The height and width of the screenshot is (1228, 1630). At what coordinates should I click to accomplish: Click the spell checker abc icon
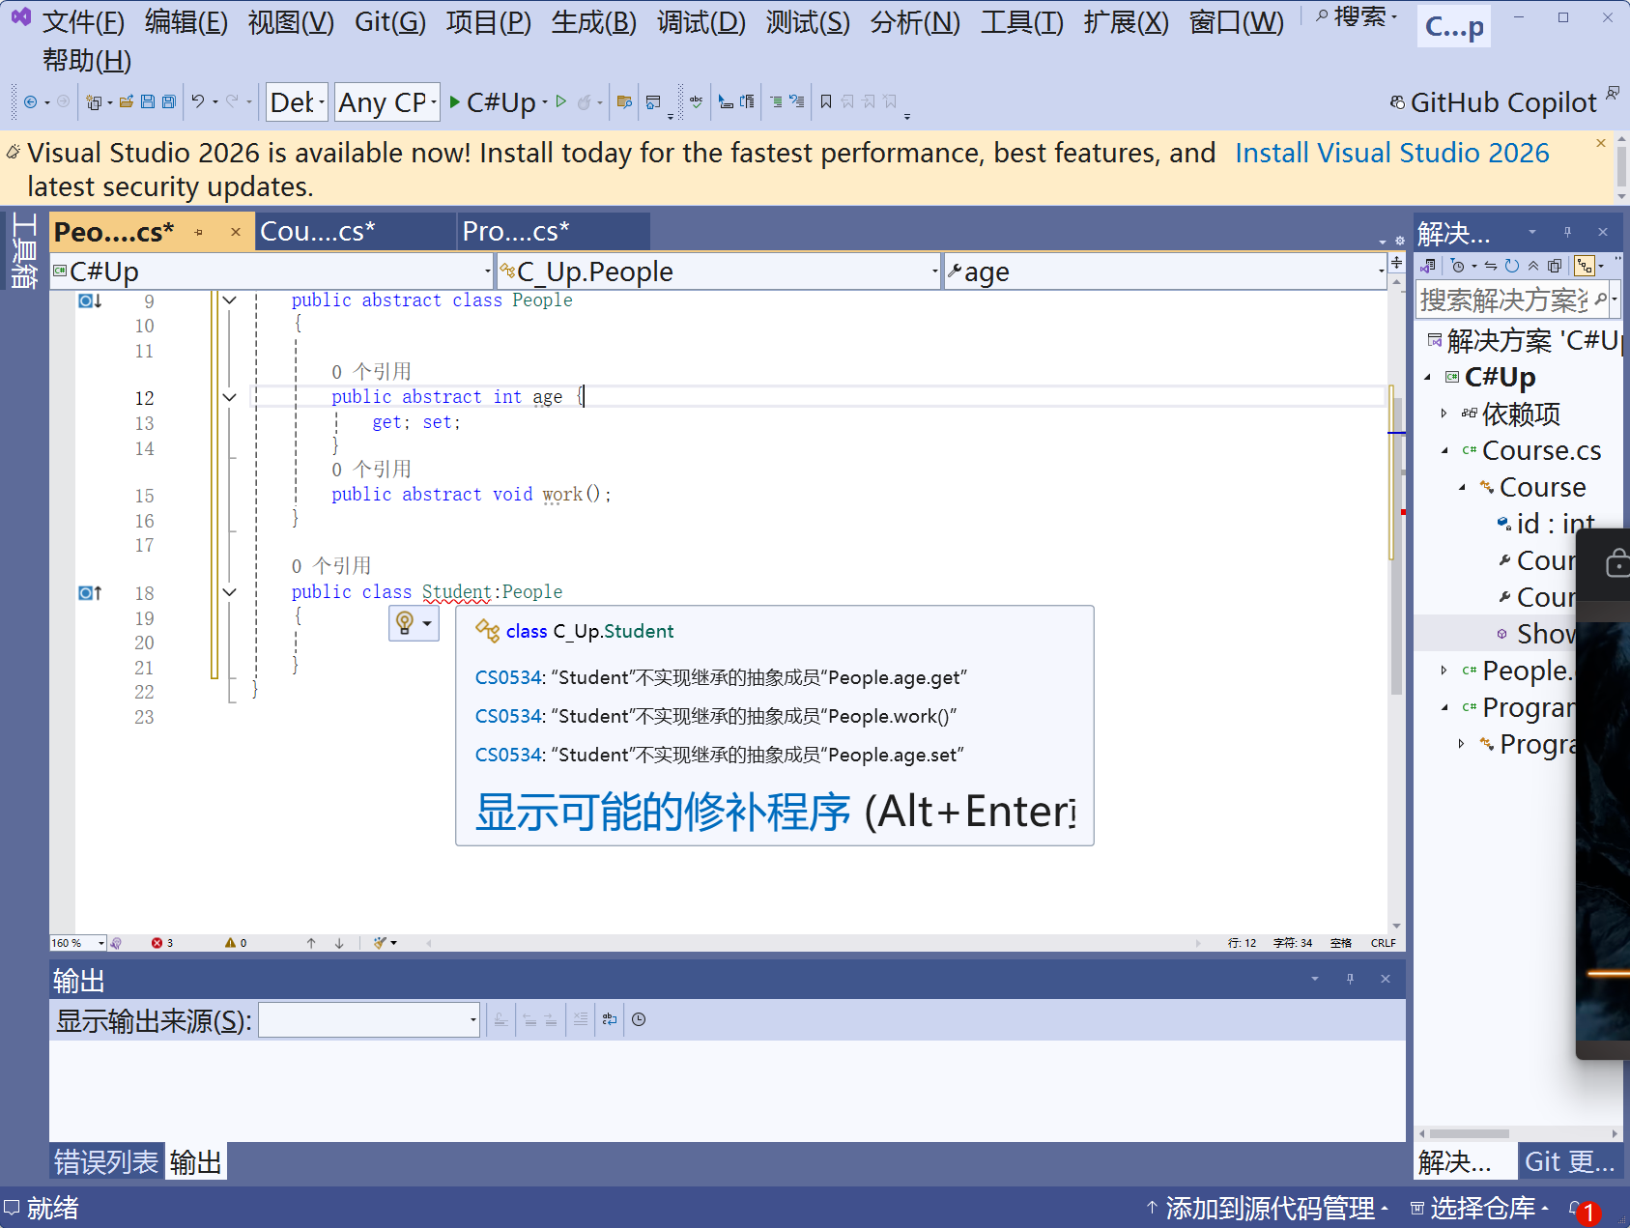pyautogui.click(x=696, y=101)
